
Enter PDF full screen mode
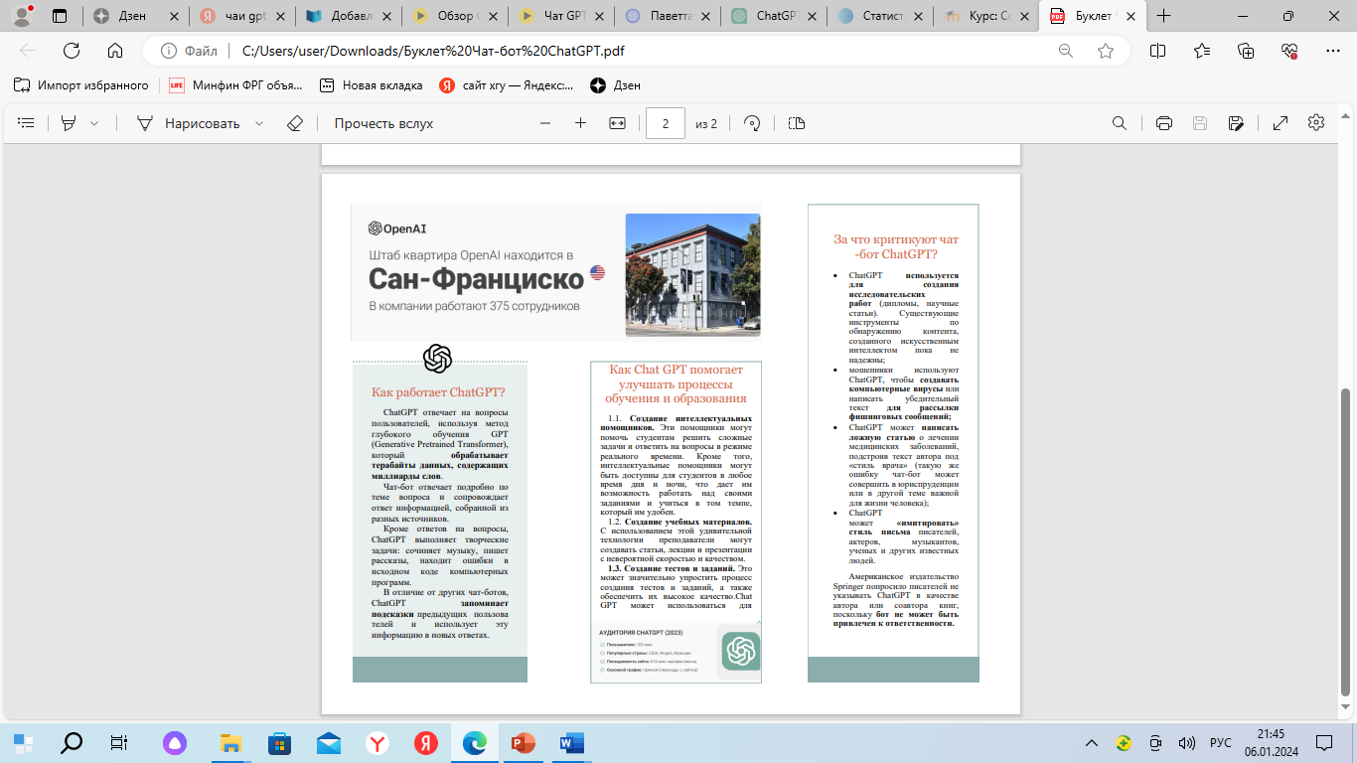pos(1281,123)
